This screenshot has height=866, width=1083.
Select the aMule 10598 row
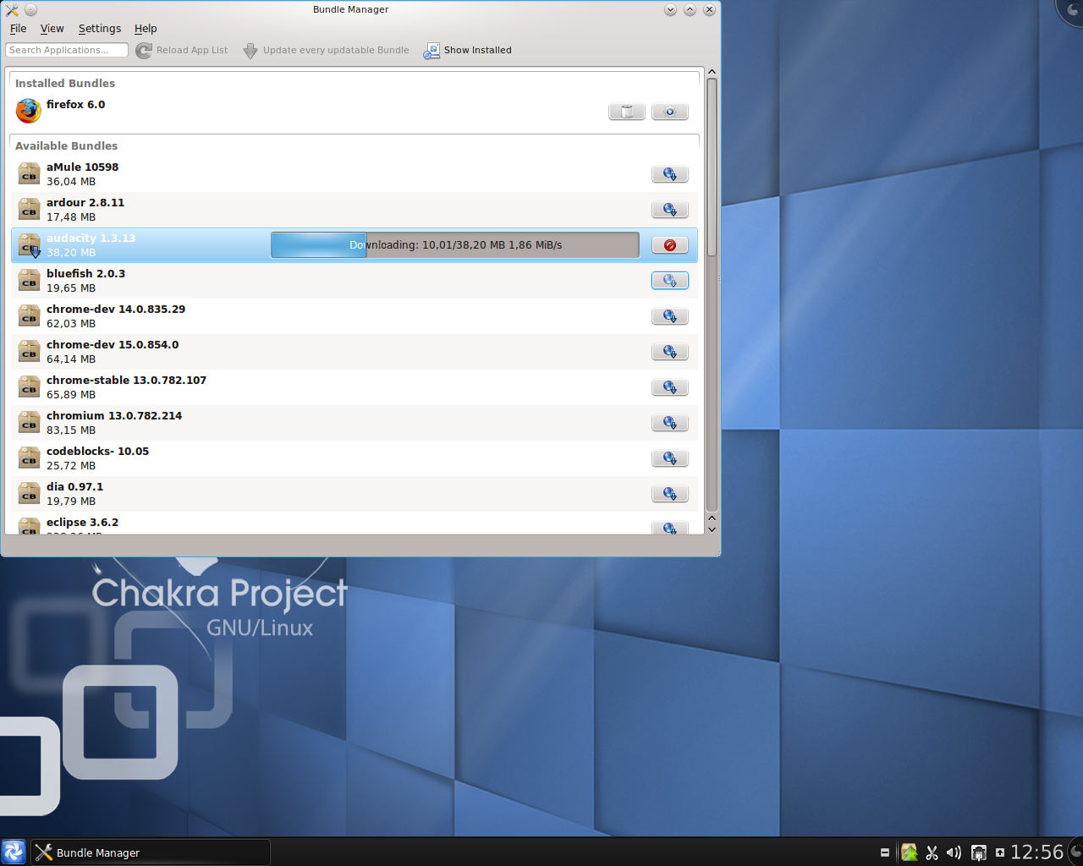click(355, 174)
